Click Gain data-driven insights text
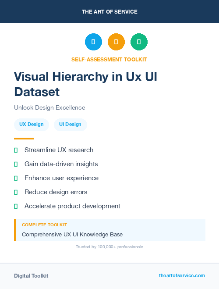Image resolution: width=219 pixels, height=289 pixels. click(61, 164)
